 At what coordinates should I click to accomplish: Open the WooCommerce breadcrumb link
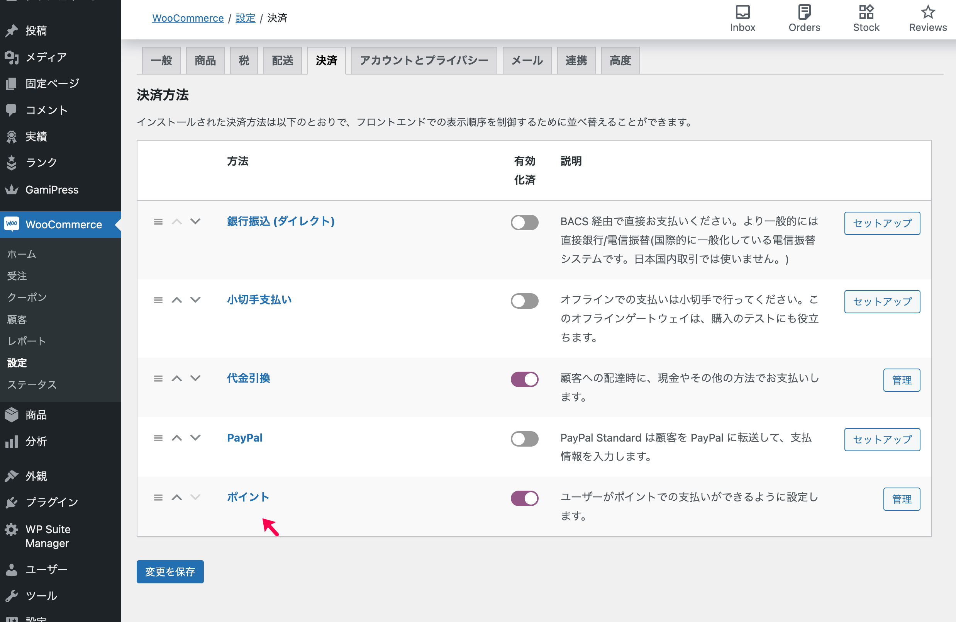188,18
